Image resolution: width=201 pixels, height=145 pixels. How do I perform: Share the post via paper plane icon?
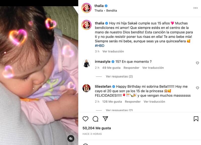pyautogui.click(x=105, y=119)
